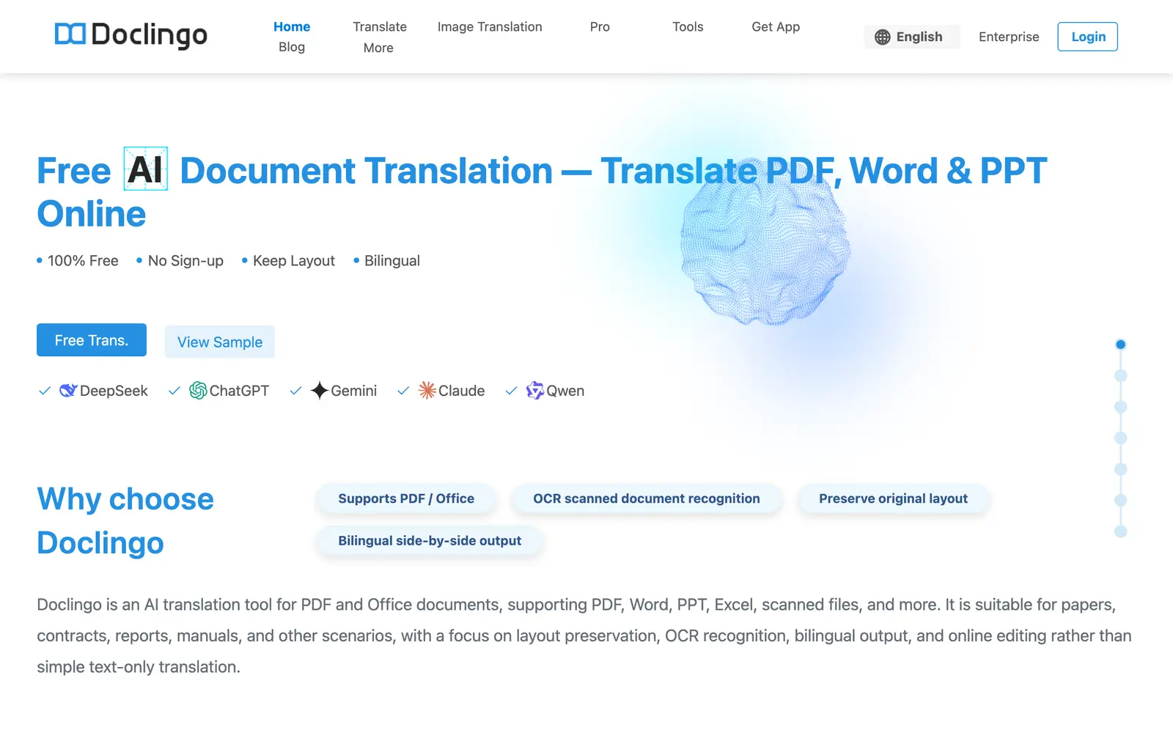This screenshot has height=733, width=1173.
Task: Open the Translate menu
Action: point(380,26)
